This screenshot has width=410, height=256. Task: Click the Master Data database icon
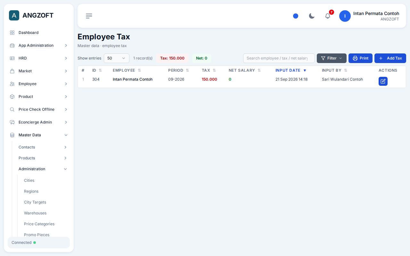coord(12,135)
